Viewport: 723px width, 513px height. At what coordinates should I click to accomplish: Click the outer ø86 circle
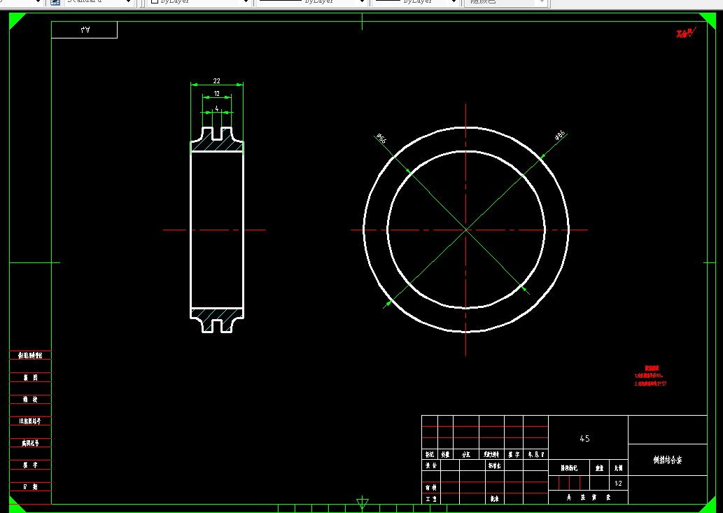click(x=364, y=229)
